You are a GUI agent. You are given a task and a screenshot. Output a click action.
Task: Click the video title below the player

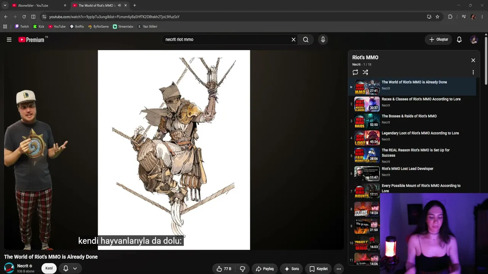(x=51, y=257)
